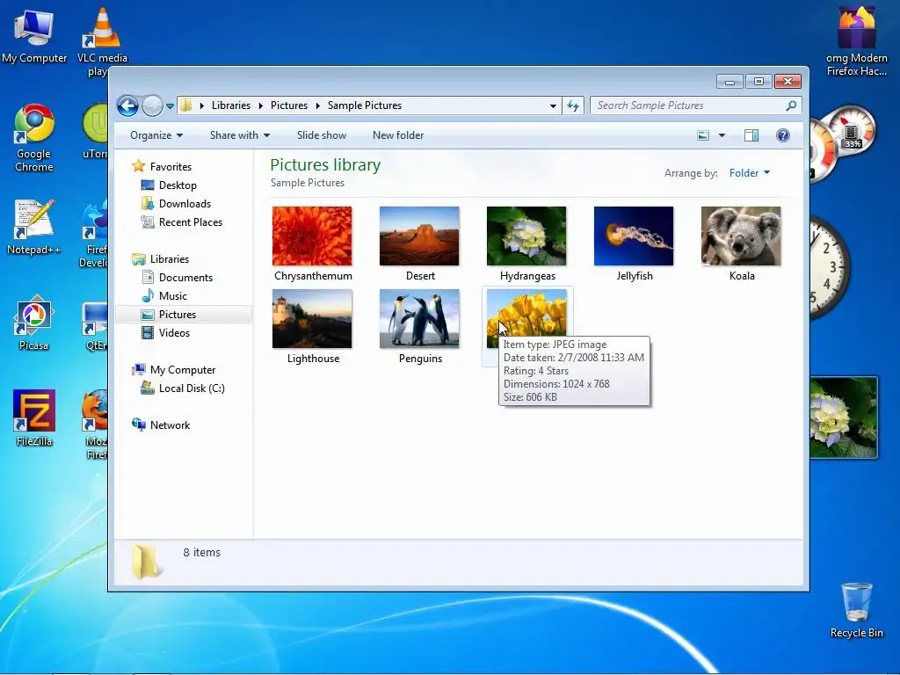
Task: Select Favorites in the navigation pane
Action: click(x=171, y=167)
